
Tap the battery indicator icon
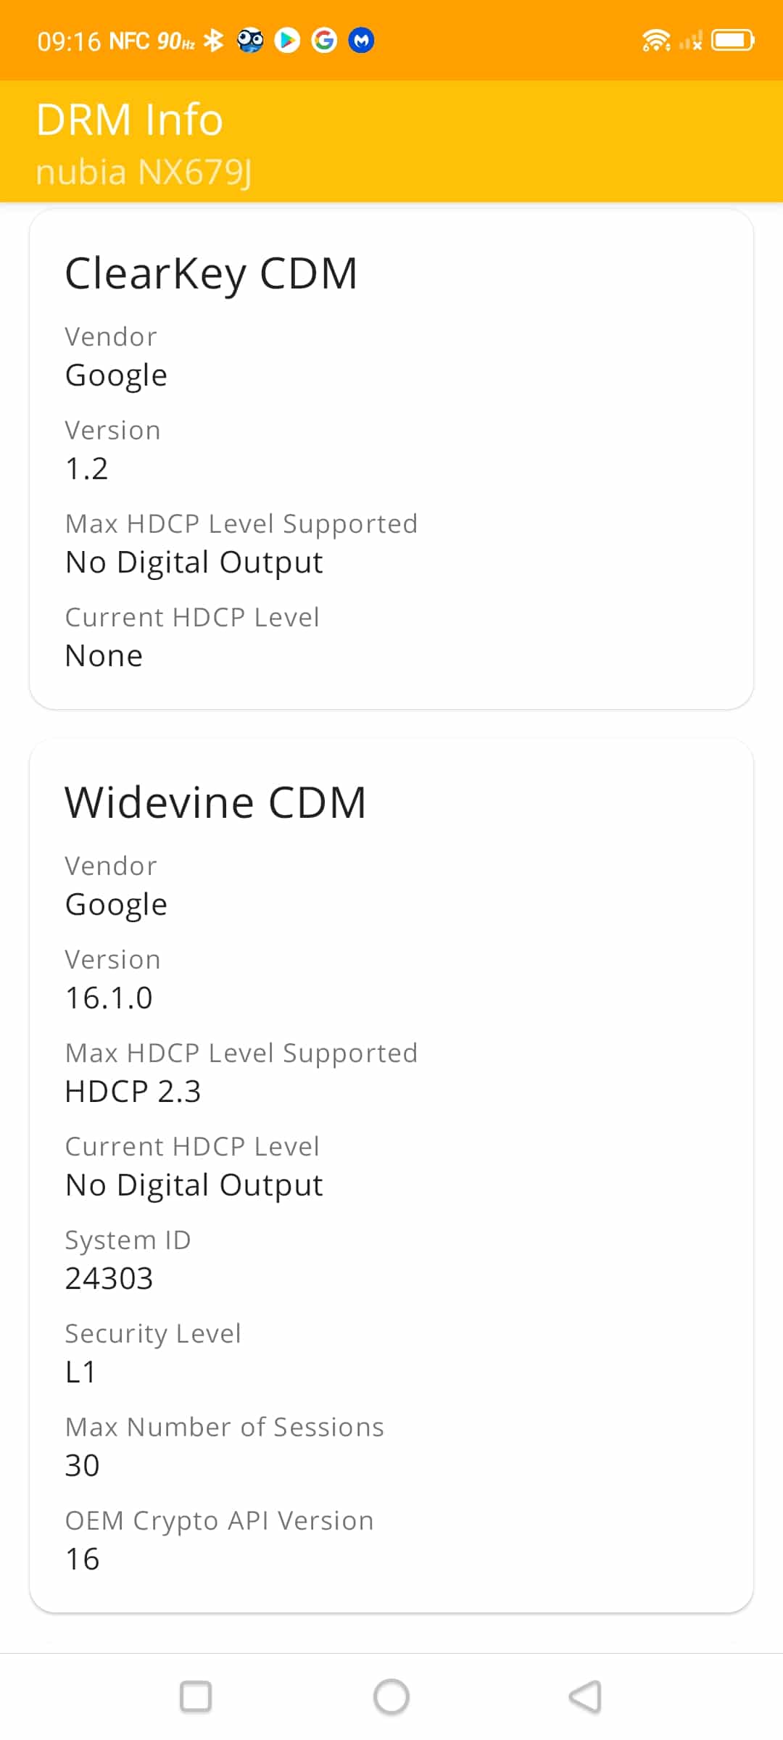[x=733, y=41]
